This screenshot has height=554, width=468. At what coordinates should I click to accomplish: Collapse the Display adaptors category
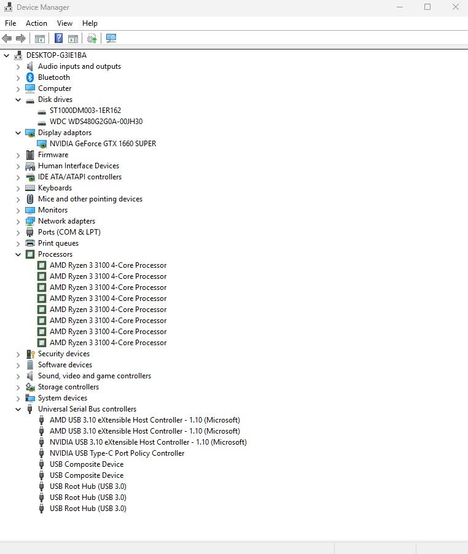coord(18,133)
